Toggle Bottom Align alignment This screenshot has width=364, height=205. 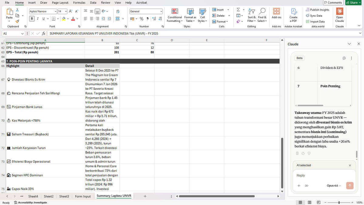tap(97, 11)
